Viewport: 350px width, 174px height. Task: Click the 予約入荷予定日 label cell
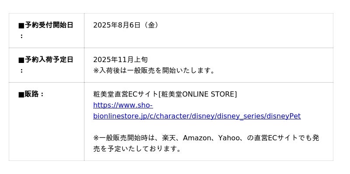[46, 65]
